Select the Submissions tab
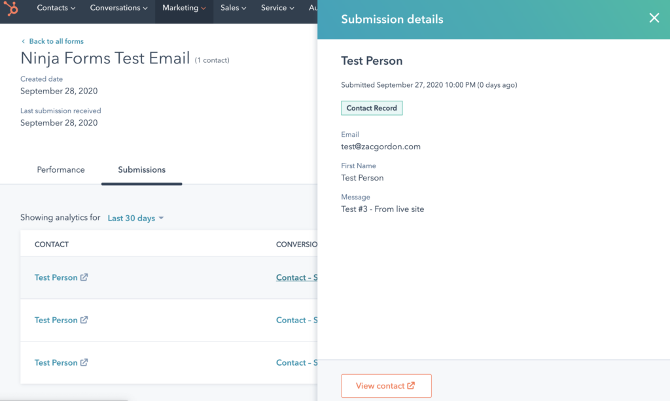 (x=141, y=169)
